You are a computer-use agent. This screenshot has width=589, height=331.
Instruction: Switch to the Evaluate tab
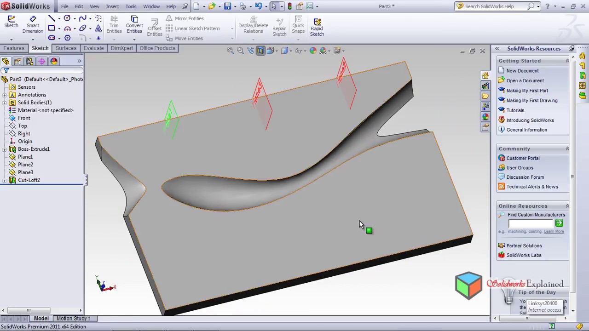(93, 48)
